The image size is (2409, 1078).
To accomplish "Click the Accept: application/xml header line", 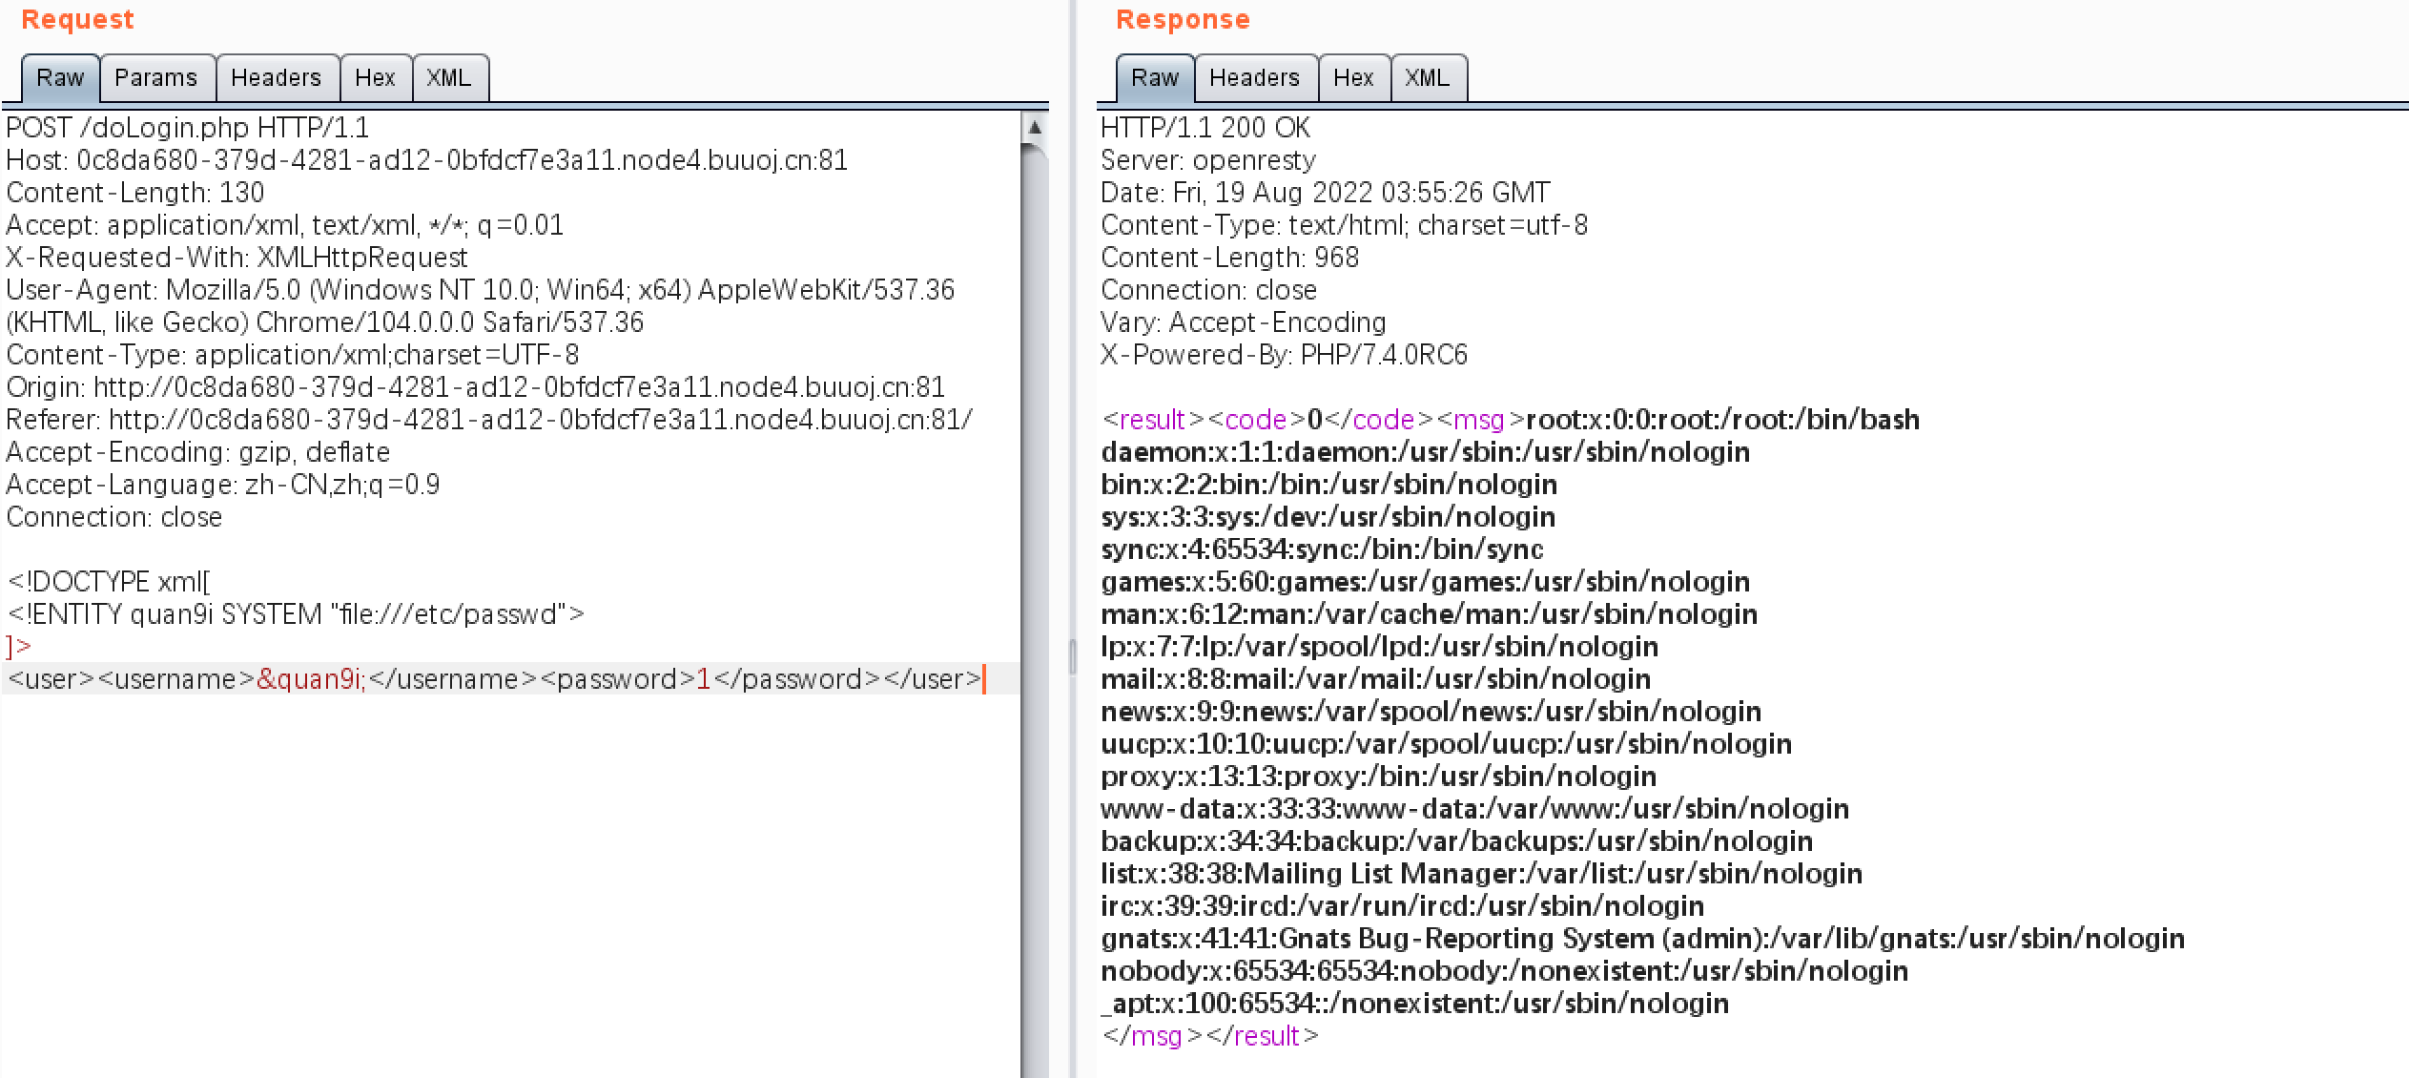I will click(285, 225).
